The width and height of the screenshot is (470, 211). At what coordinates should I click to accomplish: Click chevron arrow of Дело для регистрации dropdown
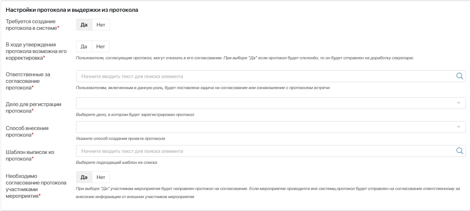[459, 103]
